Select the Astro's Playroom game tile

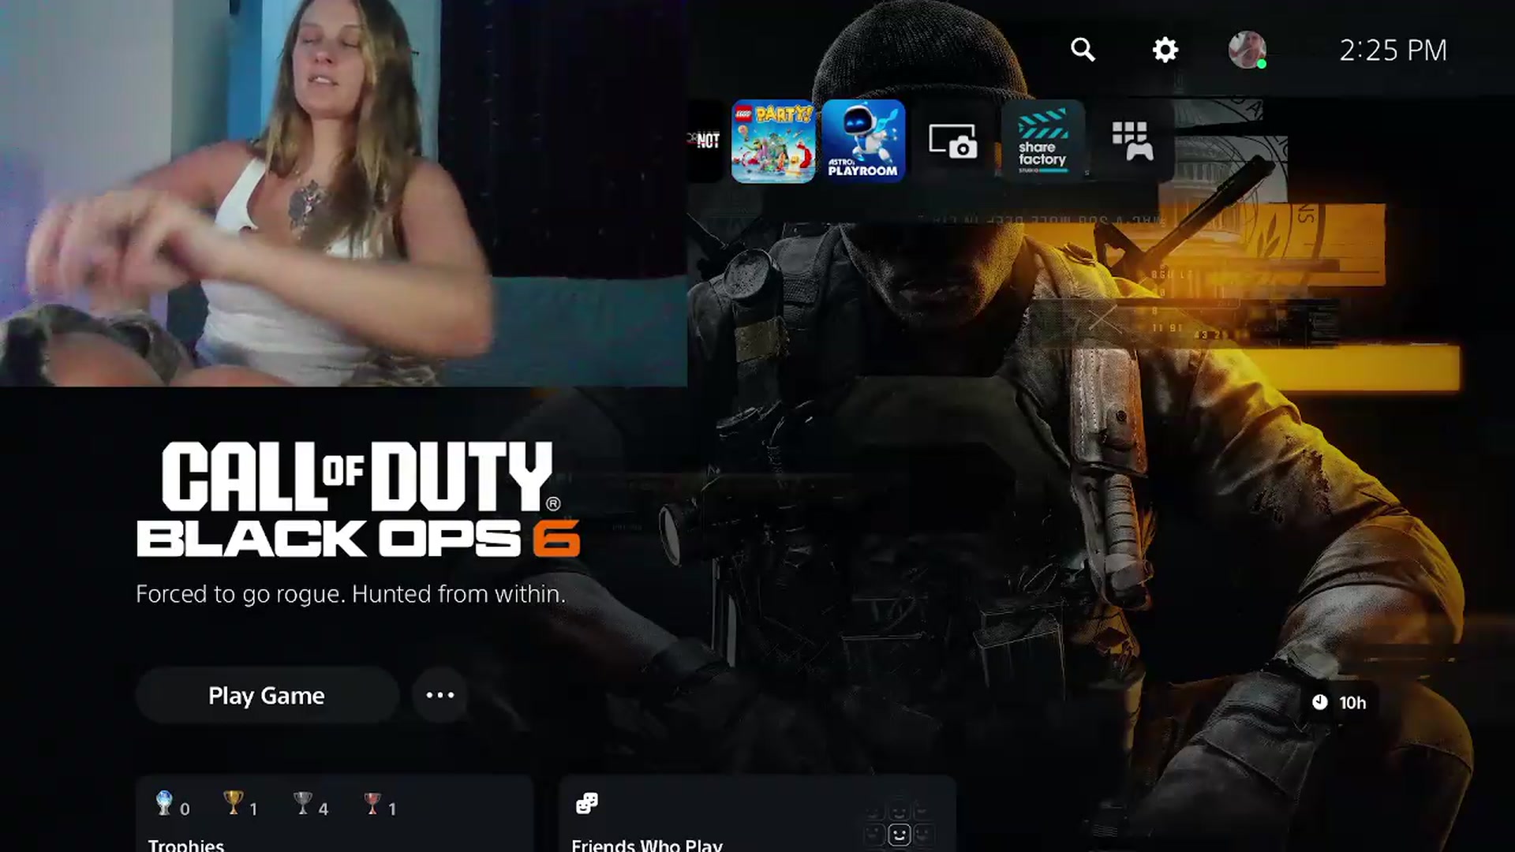click(863, 141)
